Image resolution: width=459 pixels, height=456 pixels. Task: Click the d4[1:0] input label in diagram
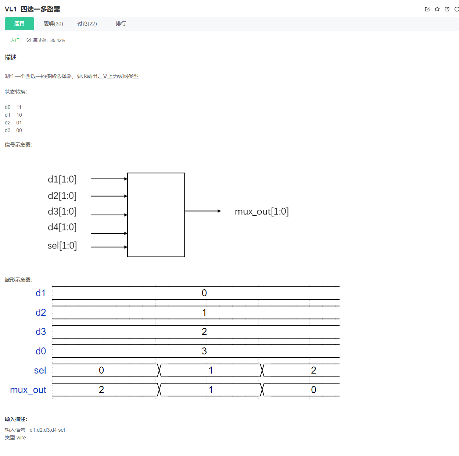(62, 227)
